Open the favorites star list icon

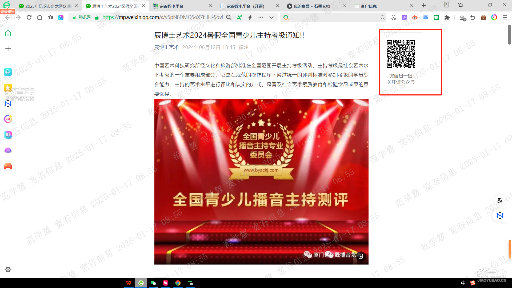(50, 17)
